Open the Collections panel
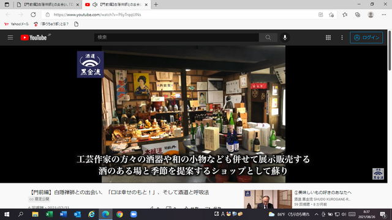The height and width of the screenshot is (220, 392). point(358,15)
